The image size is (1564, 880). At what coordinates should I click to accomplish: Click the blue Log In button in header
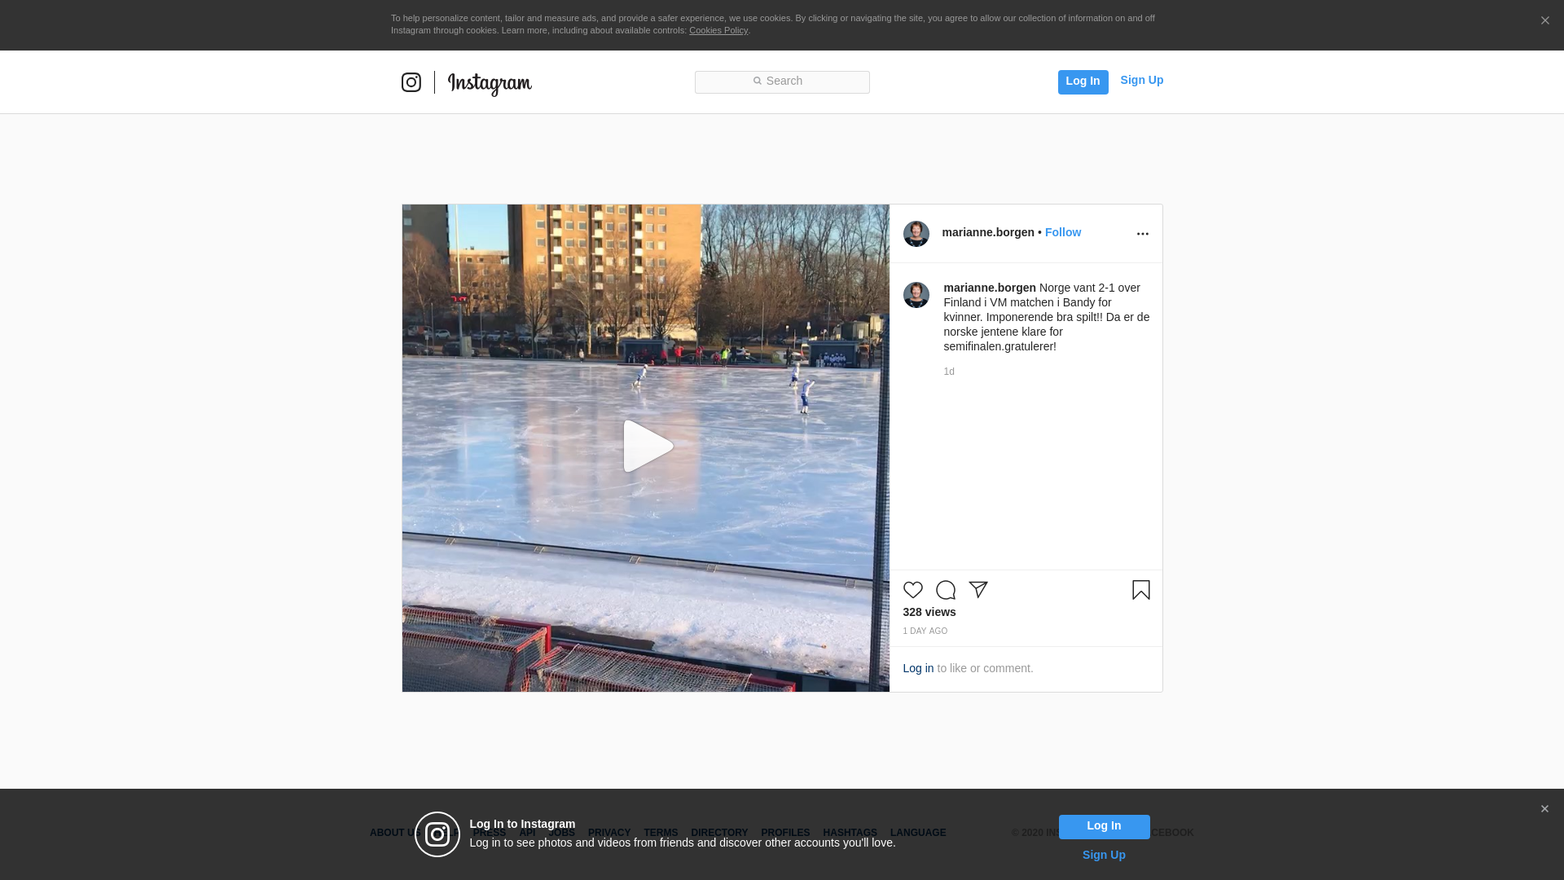(x=1083, y=81)
